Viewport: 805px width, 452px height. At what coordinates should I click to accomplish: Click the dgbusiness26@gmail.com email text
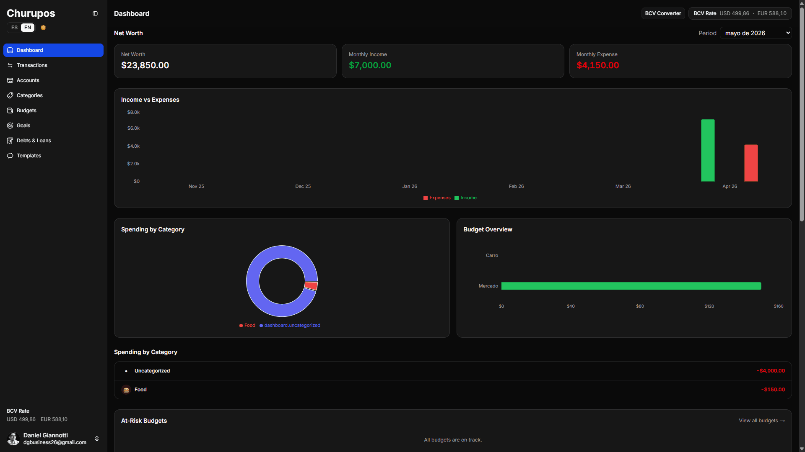pyautogui.click(x=55, y=442)
